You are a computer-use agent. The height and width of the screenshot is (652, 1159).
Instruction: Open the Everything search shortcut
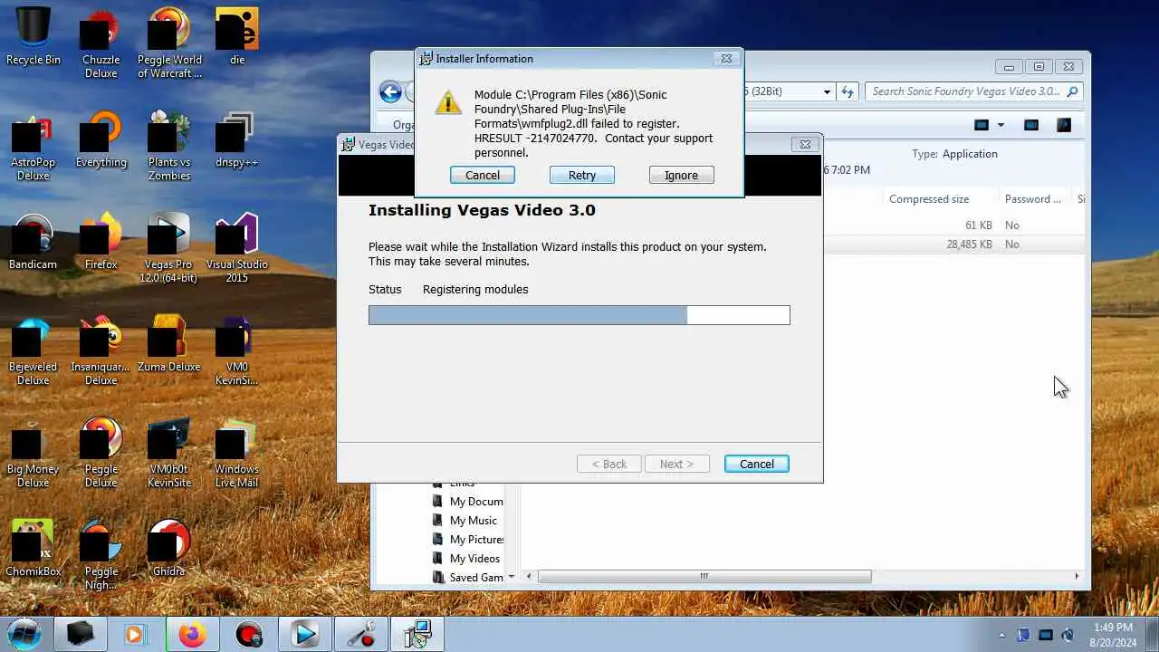point(101,139)
